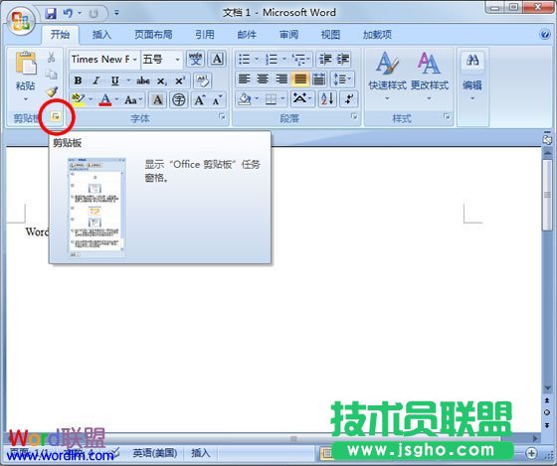The image size is (557, 466).
Task: Apply Character Border to text
Action: click(x=217, y=59)
